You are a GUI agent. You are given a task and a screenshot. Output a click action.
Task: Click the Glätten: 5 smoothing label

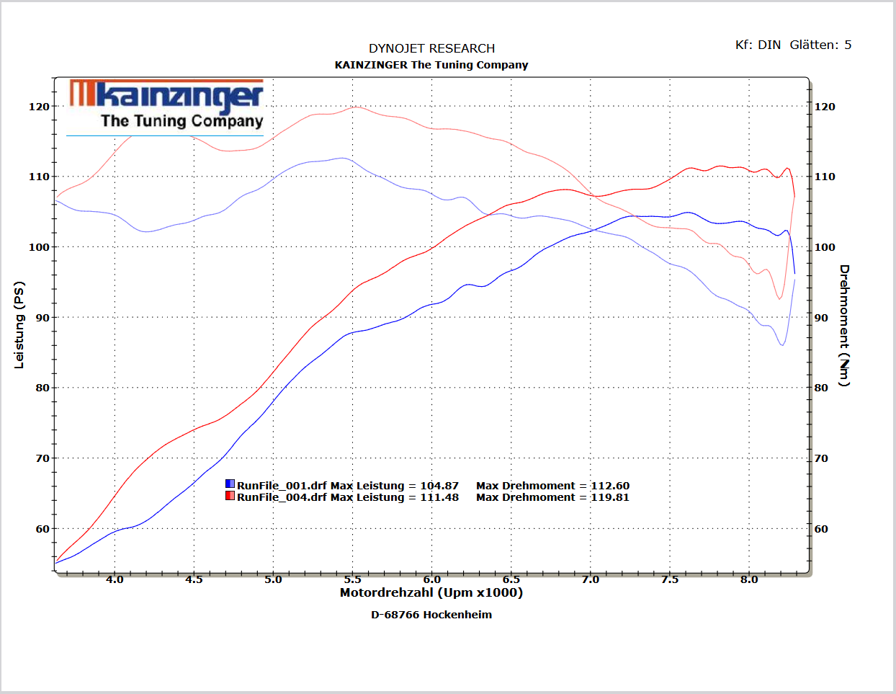820,45
